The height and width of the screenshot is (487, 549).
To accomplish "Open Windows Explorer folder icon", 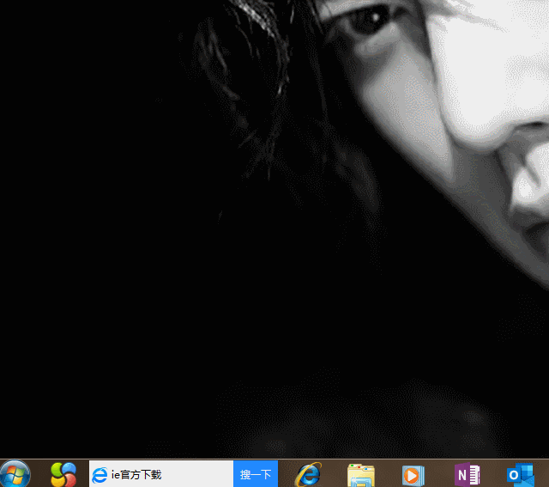I will click(x=361, y=475).
